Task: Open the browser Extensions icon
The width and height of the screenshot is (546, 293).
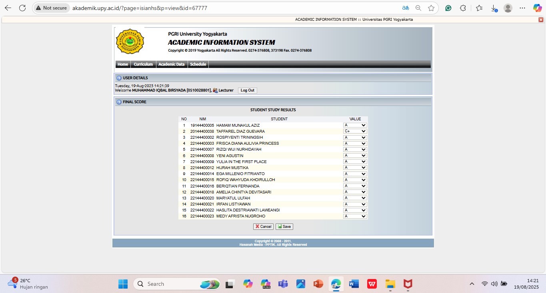Action: tap(463, 8)
